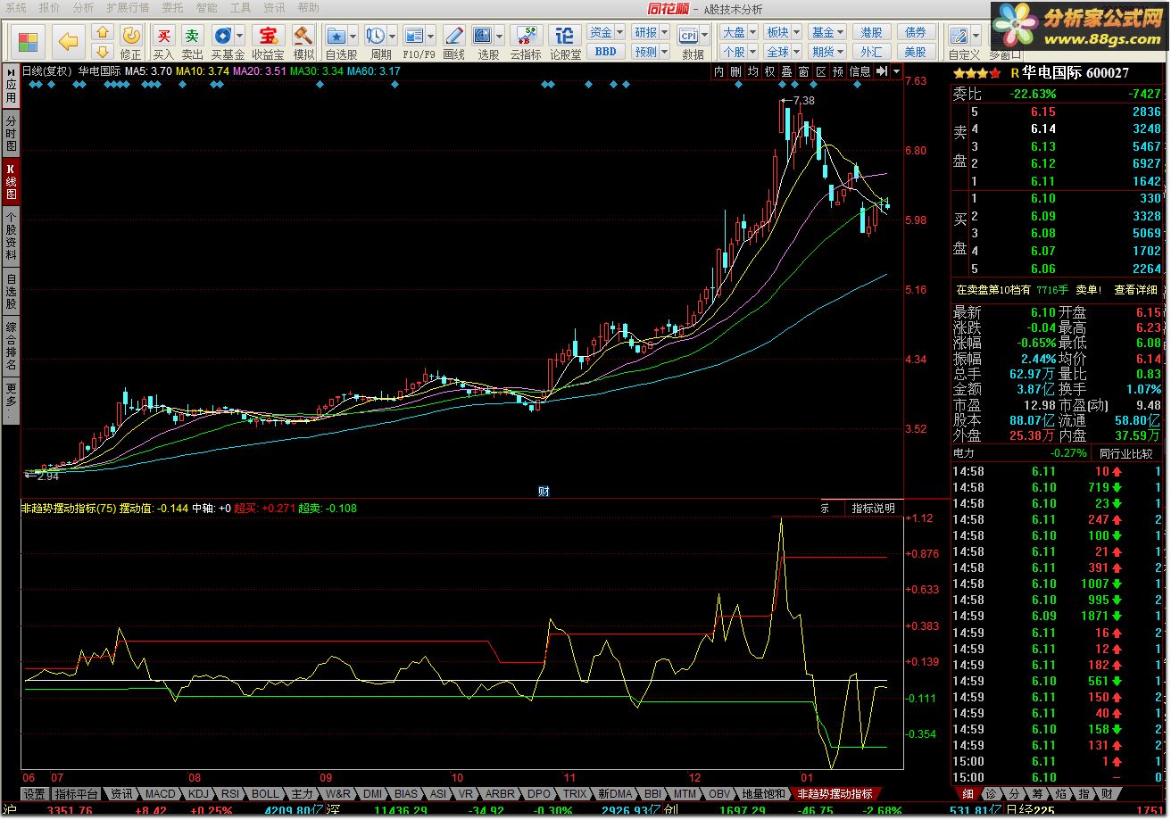Image resolution: width=1171 pixels, height=820 pixels.
Task: Toggle the 权 adjustment option
Action: pos(770,71)
